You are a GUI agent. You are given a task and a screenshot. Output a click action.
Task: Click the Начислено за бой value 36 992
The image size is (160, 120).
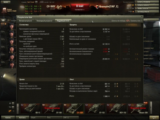[105, 29]
